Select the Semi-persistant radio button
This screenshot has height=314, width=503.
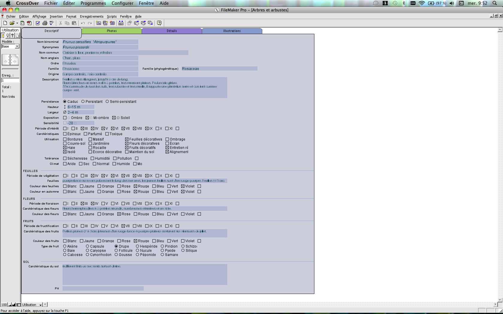click(x=107, y=102)
